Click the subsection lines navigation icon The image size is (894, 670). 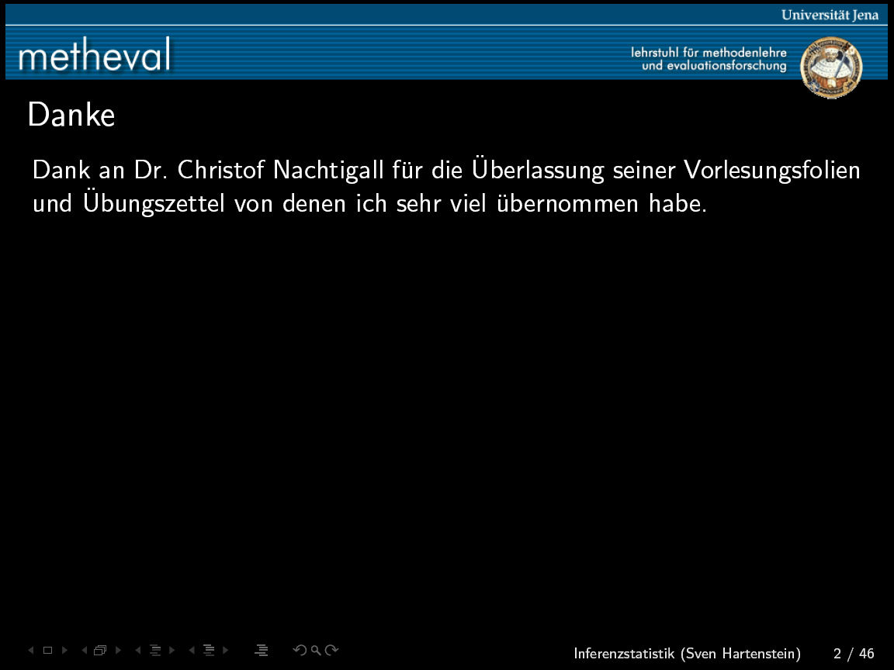pos(154,651)
